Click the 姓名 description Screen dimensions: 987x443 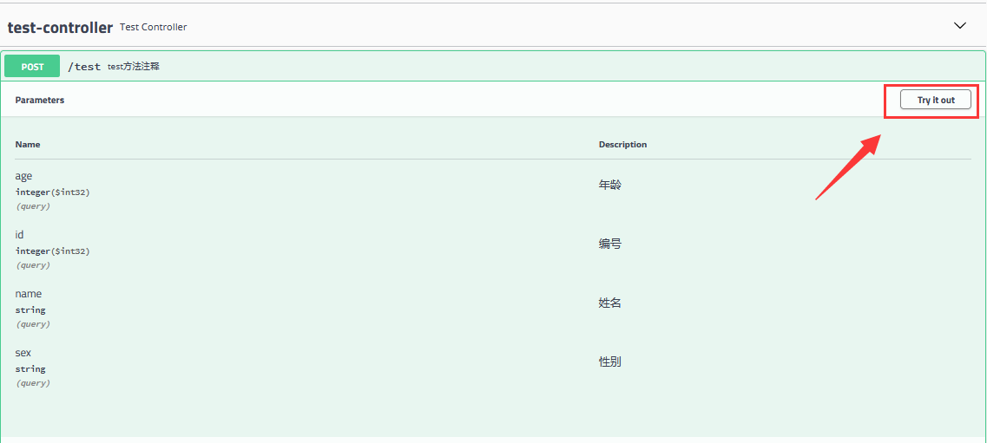pyautogui.click(x=610, y=303)
